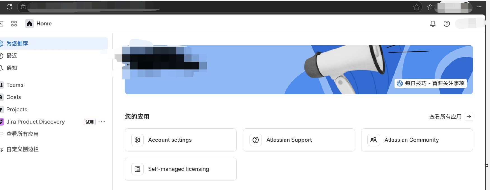Open the help question mark icon
The height and width of the screenshot is (190, 490).
click(x=447, y=24)
